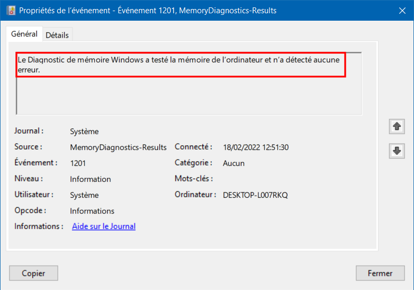Click the Informations : label
Screen dimensions: 414x290
tap(39, 226)
